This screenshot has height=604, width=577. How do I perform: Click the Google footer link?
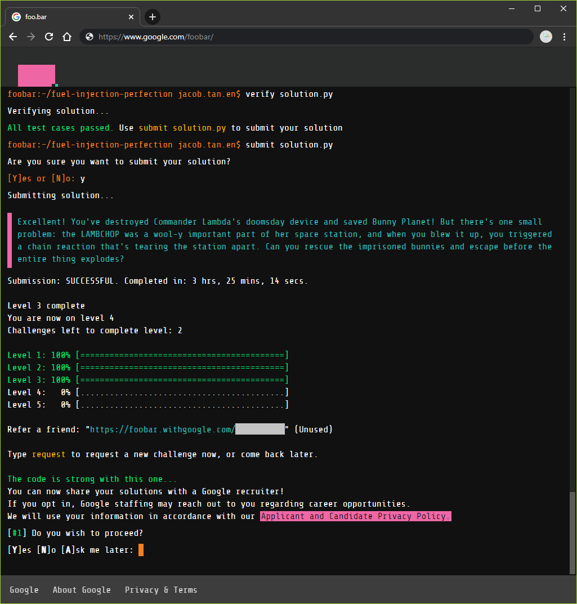click(24, 589)
